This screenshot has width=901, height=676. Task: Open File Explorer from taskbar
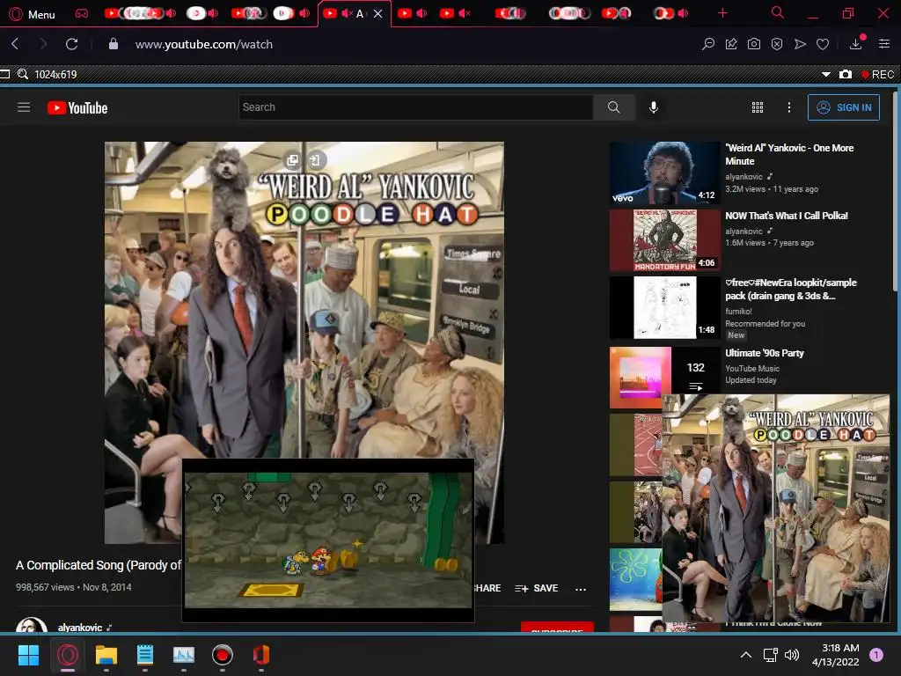click(x=106, y=655)
